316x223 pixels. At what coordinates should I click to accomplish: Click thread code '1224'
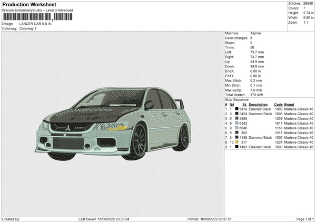[279, 143]
